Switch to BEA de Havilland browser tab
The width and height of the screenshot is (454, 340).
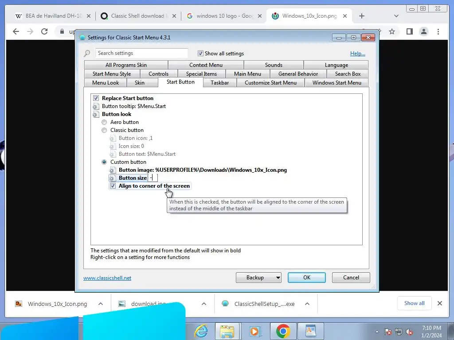(52, 16)
